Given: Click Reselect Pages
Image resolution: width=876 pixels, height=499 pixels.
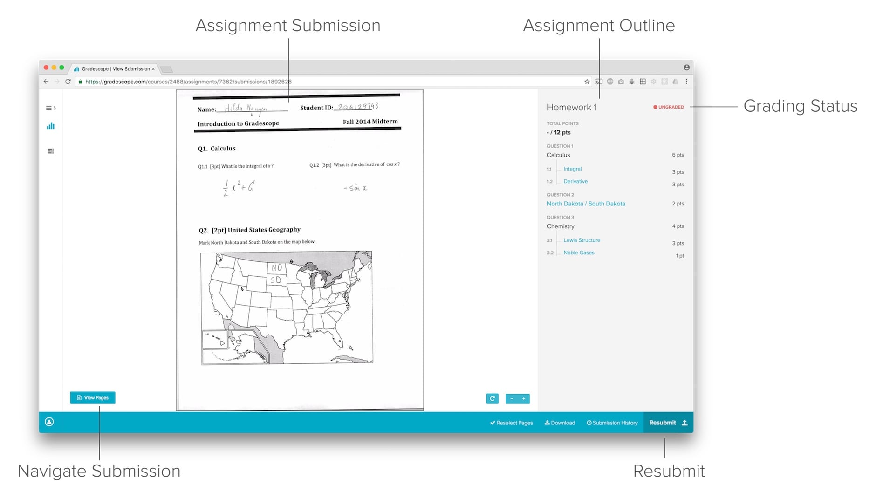Looking at the screenshot, I should click(511, 423).
